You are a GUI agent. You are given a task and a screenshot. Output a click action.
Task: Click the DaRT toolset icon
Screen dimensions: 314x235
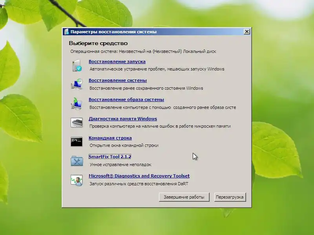77,180
